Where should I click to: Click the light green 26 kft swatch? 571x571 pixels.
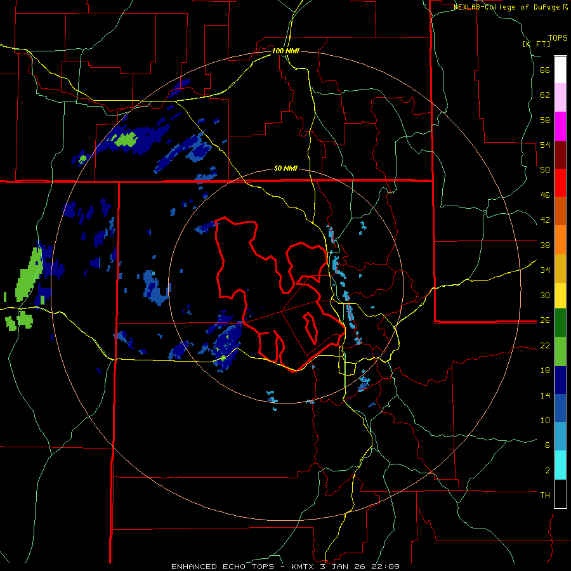click(560, 351)
